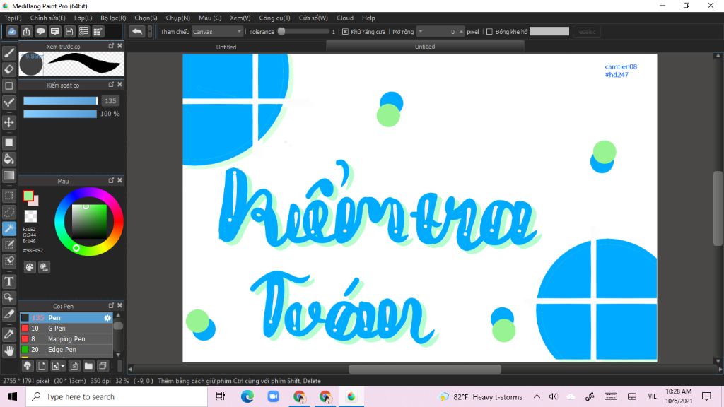Pop out the Cọ: Pen panel

111,305
